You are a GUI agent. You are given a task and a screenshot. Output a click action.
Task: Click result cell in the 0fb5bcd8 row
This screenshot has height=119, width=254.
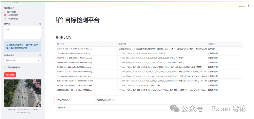tap(162, 53)
